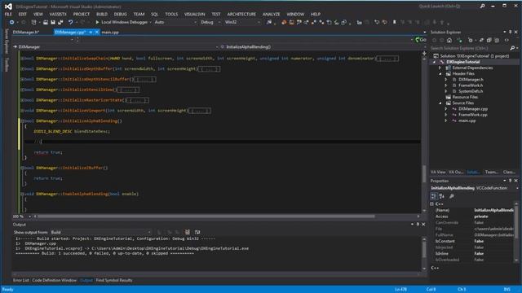This screenshot has height=293, width=522.
Task: Collapse the C++ category in Properties
Action: 432,204
